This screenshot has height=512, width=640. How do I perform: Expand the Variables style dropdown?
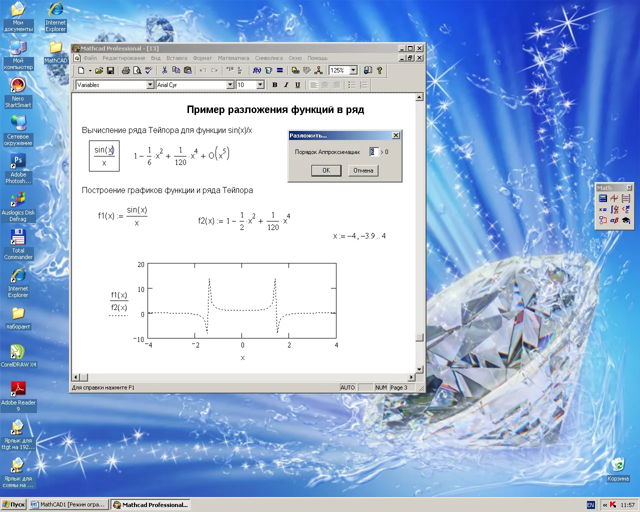[x=150, y=85]
